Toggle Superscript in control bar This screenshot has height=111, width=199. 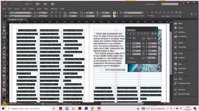point(56,13)
